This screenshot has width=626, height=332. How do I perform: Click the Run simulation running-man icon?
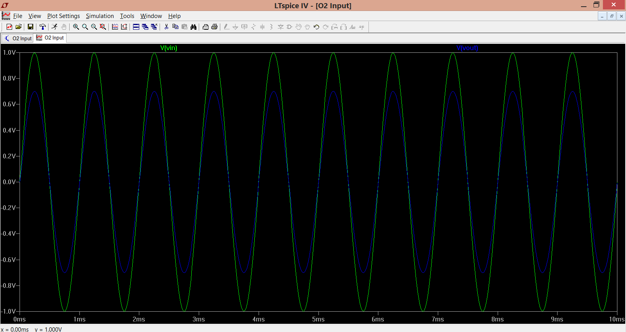click(54, 27)
